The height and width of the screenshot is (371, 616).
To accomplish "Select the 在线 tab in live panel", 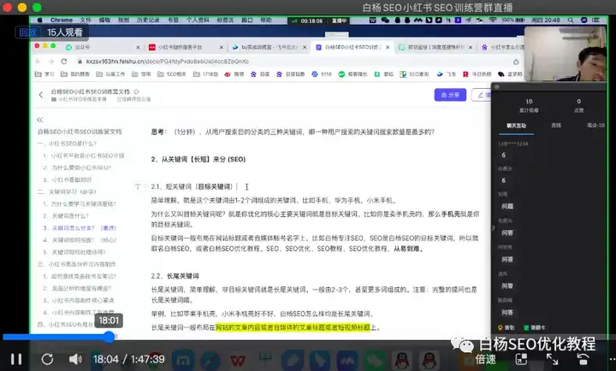I will pos(556,126).
